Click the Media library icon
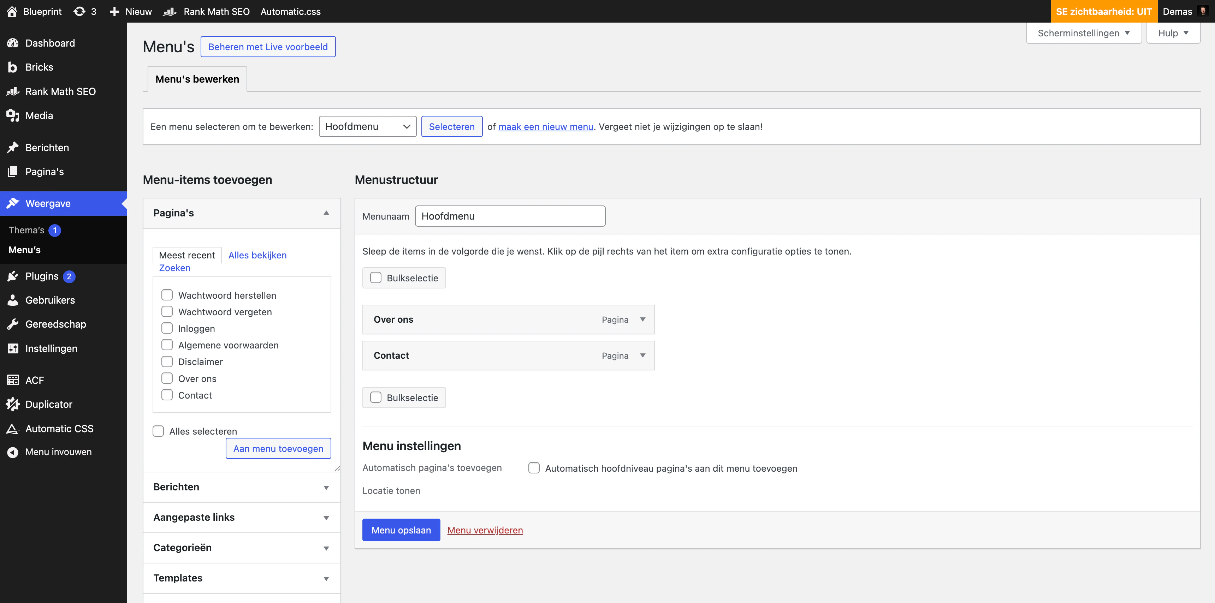1215x603 pixels. (13, 115)
